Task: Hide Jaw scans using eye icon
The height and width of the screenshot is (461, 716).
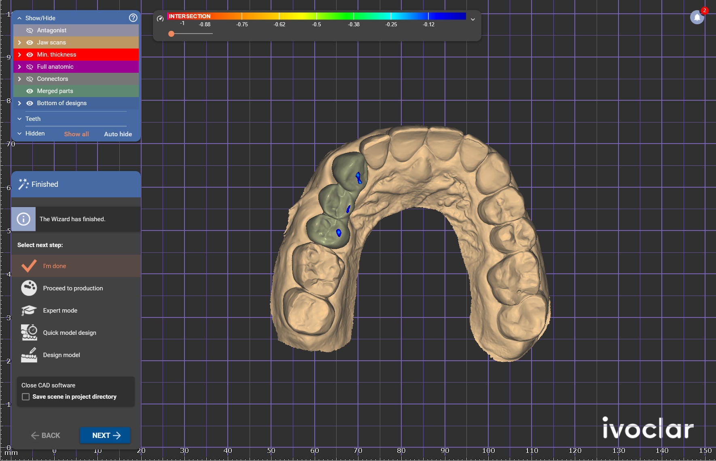Action: (x=30, y=42)
